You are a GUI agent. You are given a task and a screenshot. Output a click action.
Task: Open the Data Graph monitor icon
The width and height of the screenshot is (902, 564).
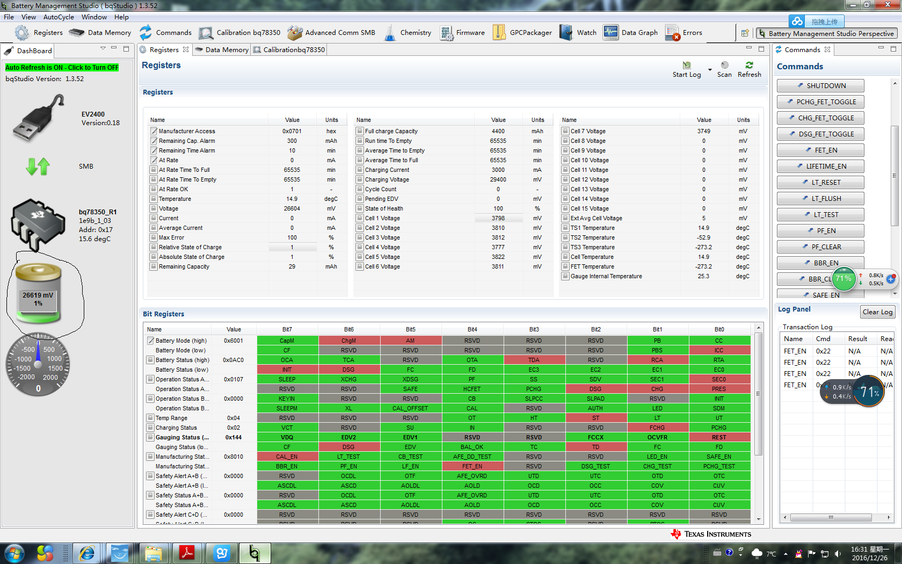[x=610, y=33]
